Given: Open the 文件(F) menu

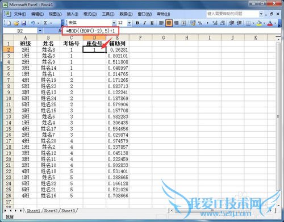Looking at the screenshot, I should (x=20, y=14).
